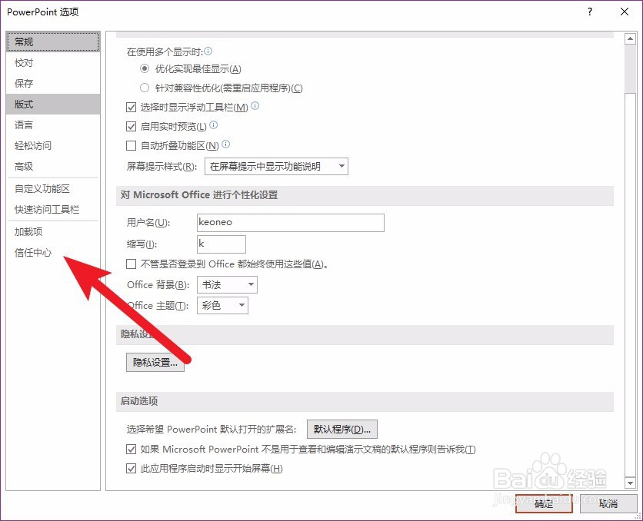
Task: Open 高级 options category
Action: (x=53, y=166)
